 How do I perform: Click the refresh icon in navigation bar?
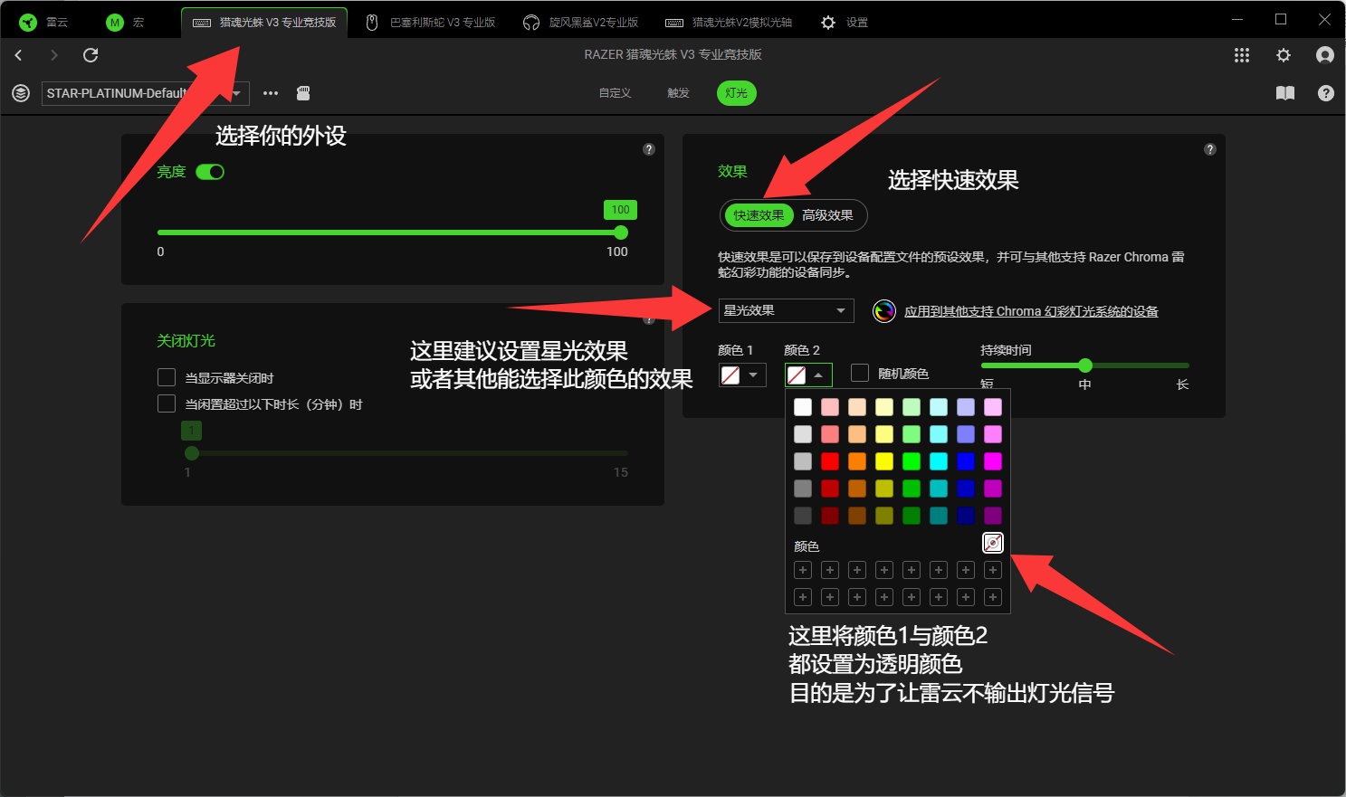tap(91, 55)
